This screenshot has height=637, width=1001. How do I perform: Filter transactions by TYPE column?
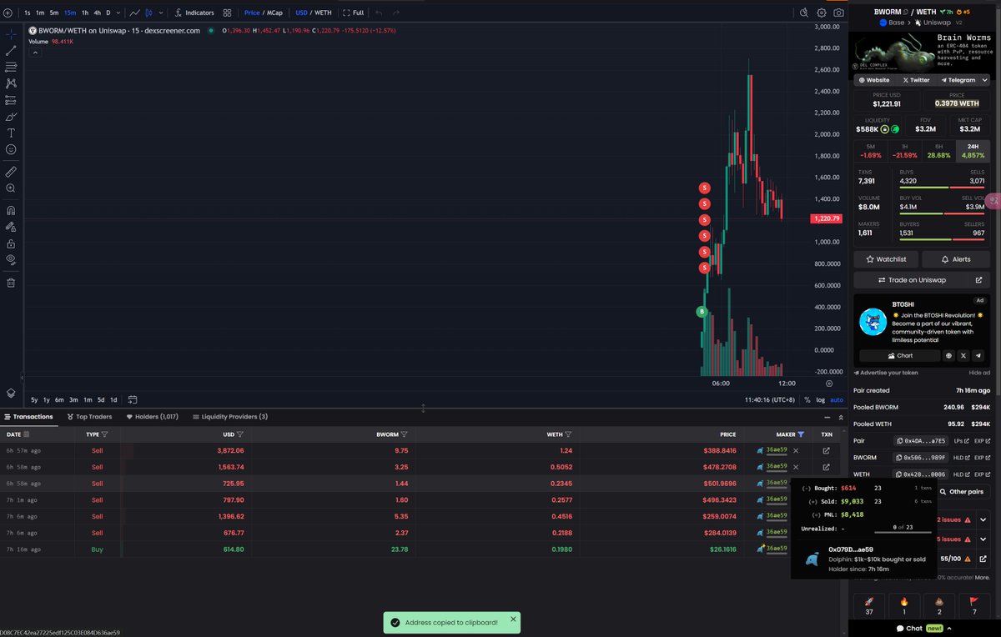pos(104,434)
